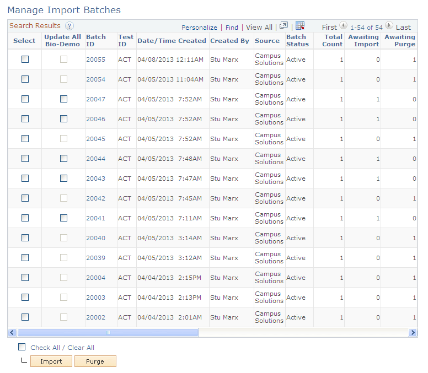Select batch 20039 checkbox
The width and height of the screenshot is (428, 373).
(25, 258)
